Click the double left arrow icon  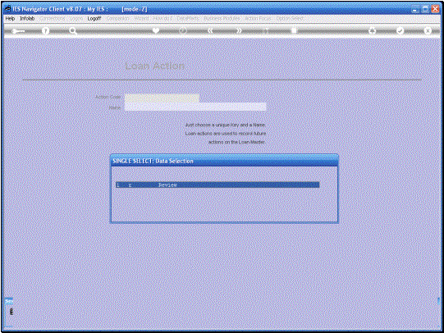point(210,30)
